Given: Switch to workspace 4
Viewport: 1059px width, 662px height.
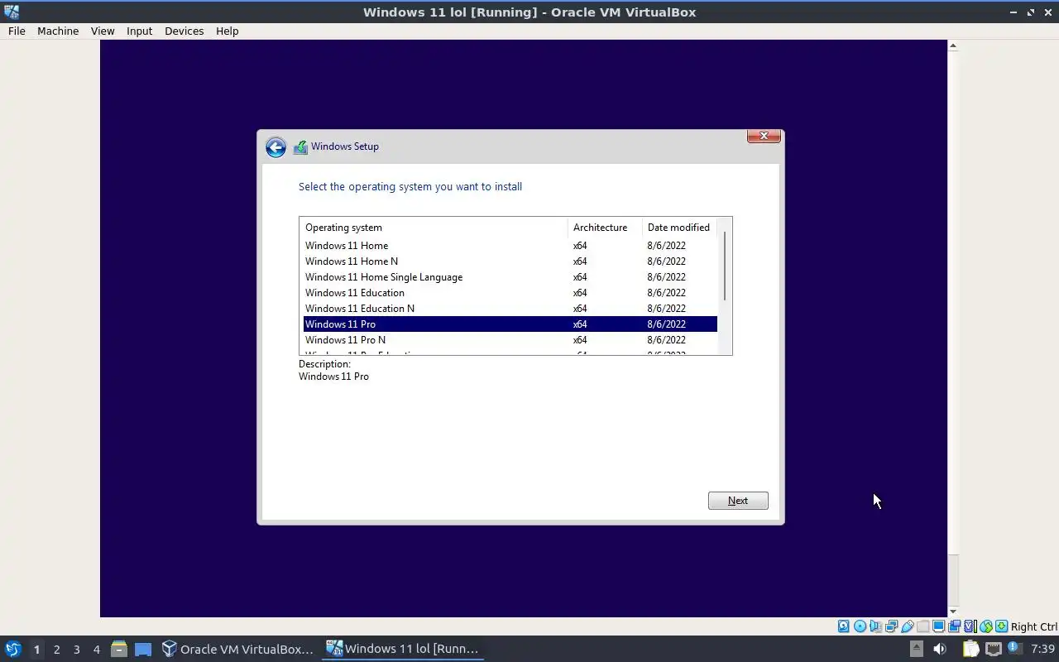Looking at the screenshot, I should click(x=96, y=650).
